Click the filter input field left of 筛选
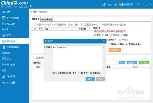Viewport: 153px width, 103px height. (x=112, y=62)
